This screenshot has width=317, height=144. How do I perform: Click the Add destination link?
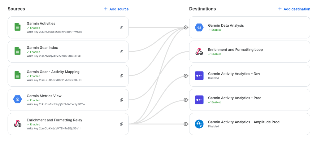pos(294,9)
